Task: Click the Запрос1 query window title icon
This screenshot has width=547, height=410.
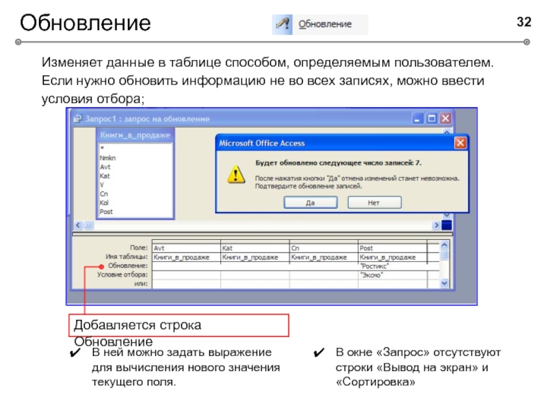Action: [x=78, y=118]
